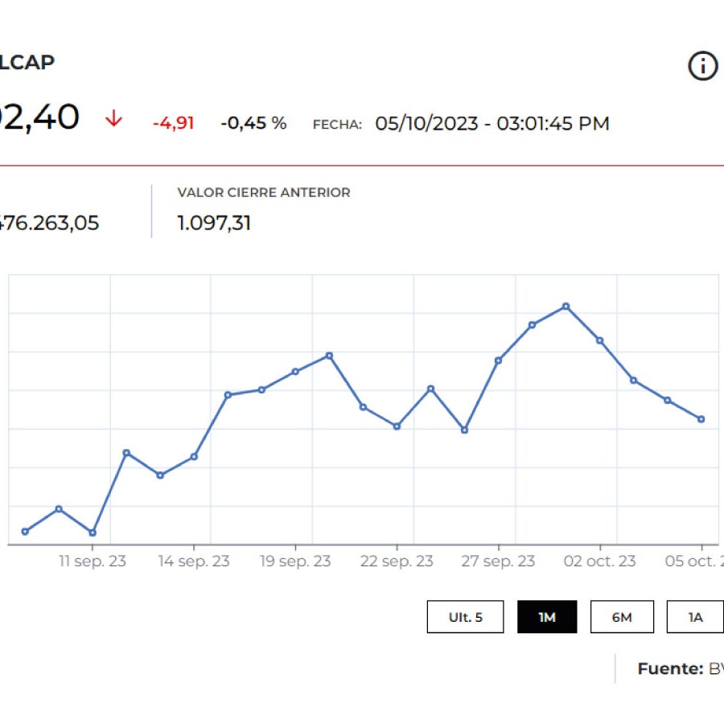Click the 19 sep. 23 axis label
This screenshot has width=724, height=724.
pos(294,562)
